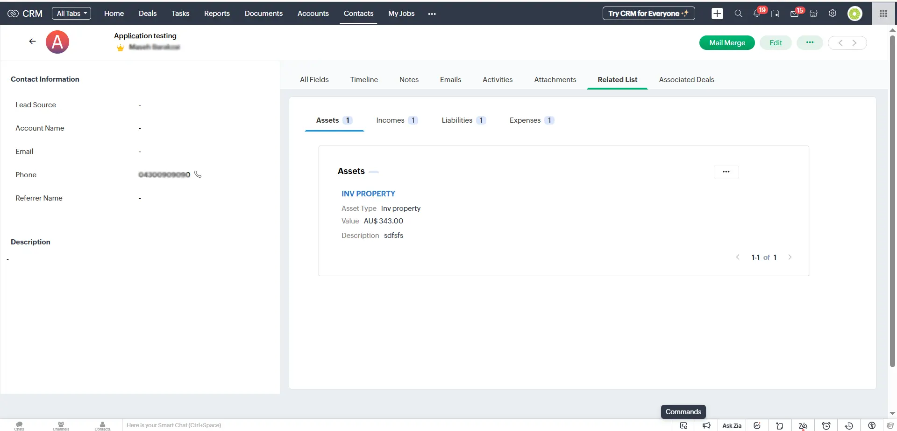This screenshot has width=897, height=431.
Task: Click the Mail Merge button
Action: coord(726,42)
